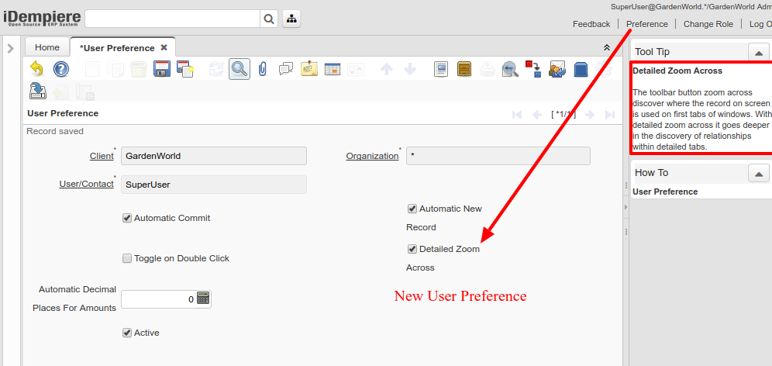Collapse the How To panel
This screenshot has height=366, width=772.
758,173
